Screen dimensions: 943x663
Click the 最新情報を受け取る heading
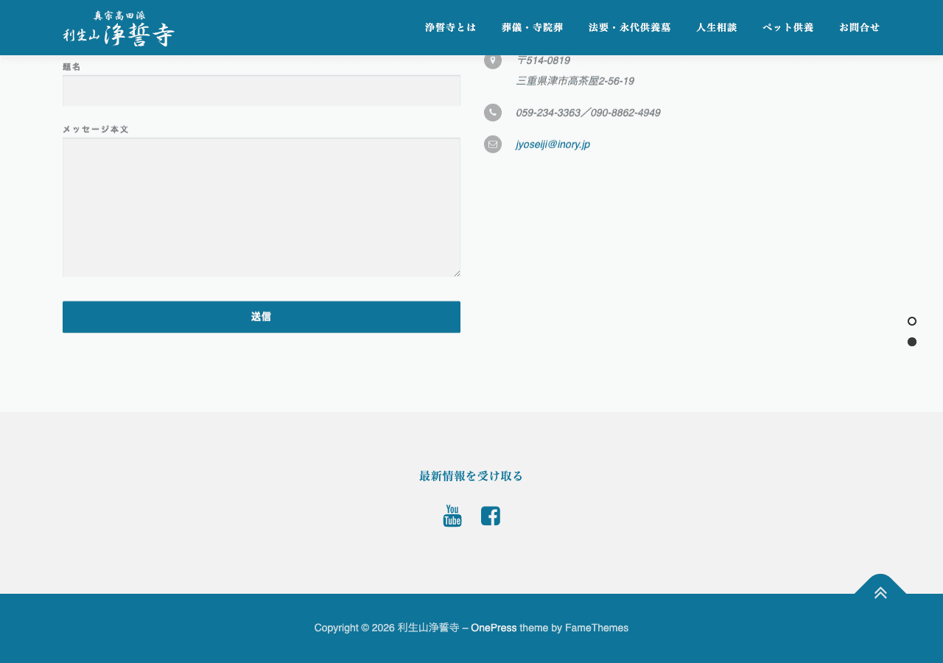coord(471,476)
